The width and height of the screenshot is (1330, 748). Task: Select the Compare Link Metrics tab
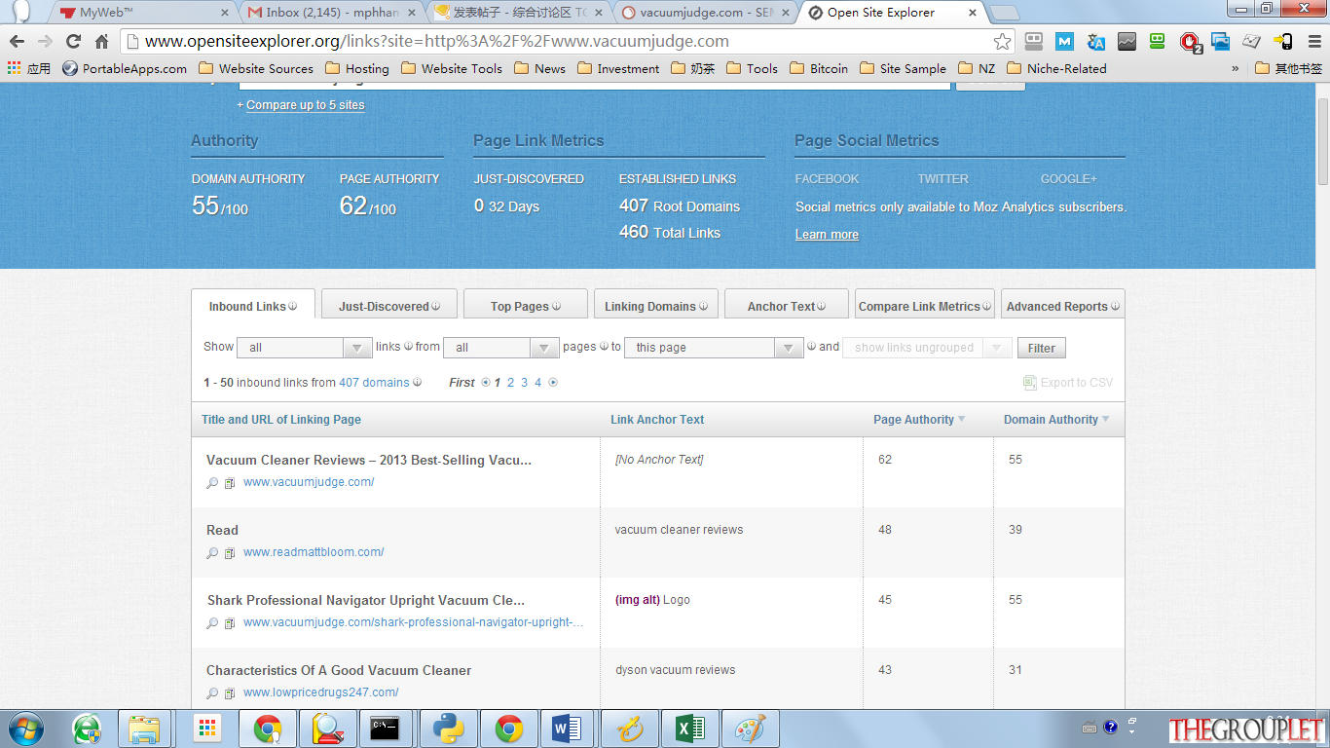(925, 305)
